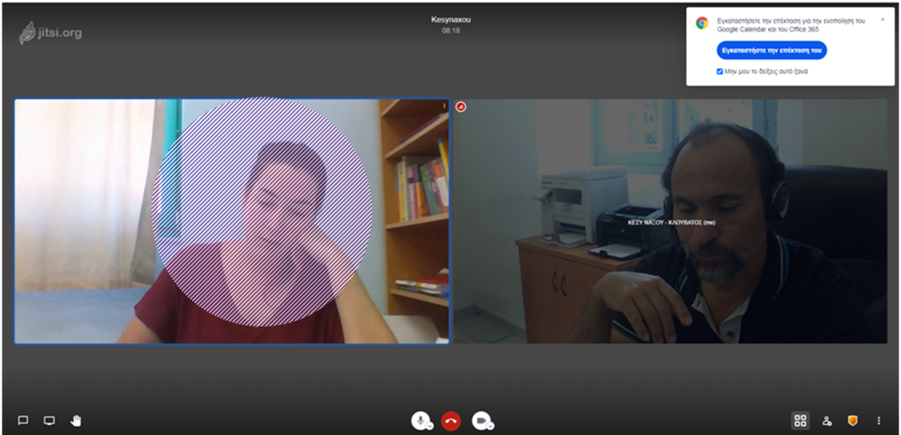Click the red muted-mic indicator on right video
The image size is (901, 435).
(x=461, y=106)
